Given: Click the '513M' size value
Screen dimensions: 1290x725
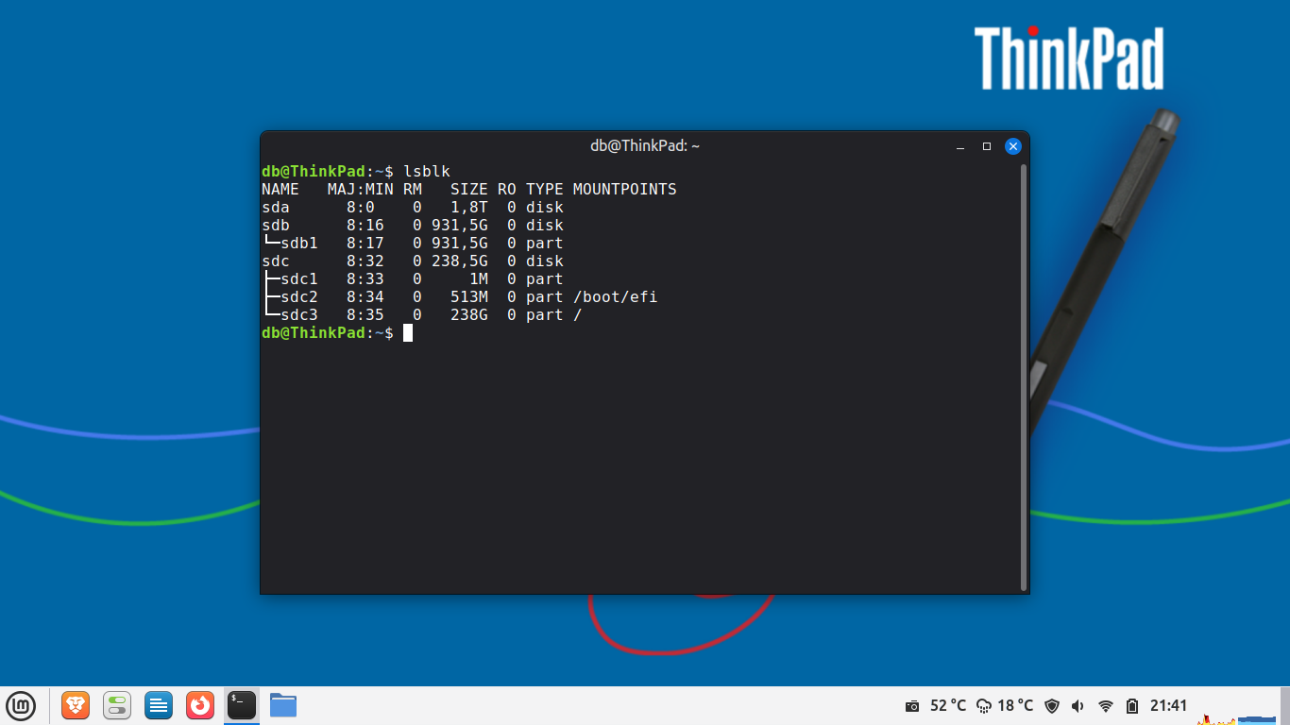Looking at the screenshot, I should point(469,296).
